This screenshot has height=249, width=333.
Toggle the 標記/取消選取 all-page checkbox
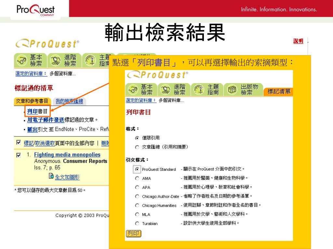(x=19, y=143)
